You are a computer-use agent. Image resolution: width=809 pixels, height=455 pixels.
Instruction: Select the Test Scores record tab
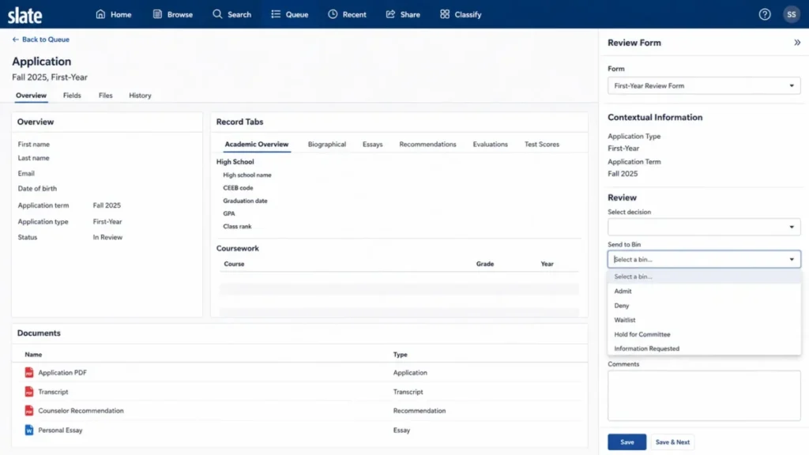click(x=542, y=145)
